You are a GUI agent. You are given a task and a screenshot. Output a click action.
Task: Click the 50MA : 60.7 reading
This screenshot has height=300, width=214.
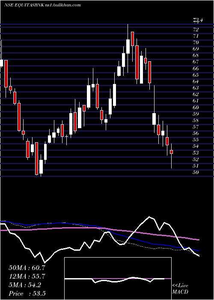click(27, 268)
